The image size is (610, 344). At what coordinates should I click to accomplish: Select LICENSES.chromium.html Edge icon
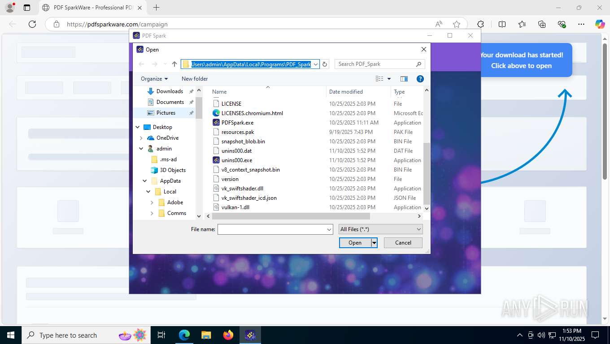click(x=216, y=113)
